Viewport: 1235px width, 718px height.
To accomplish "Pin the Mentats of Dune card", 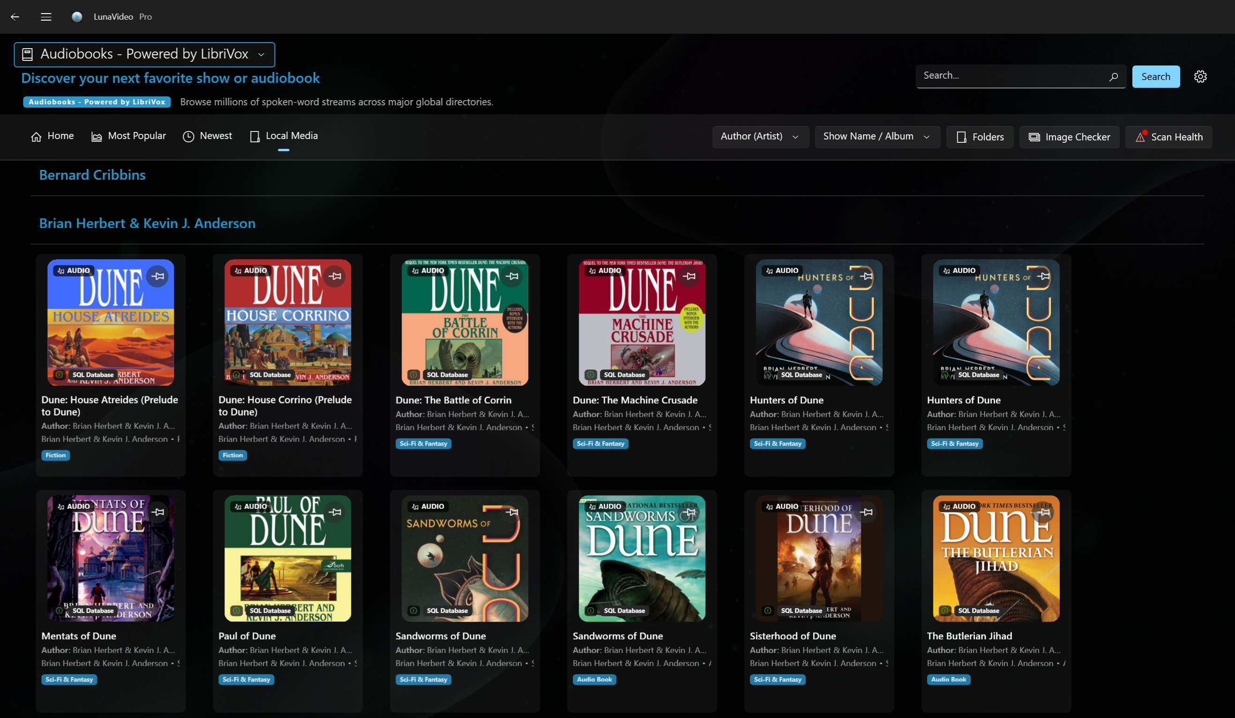I will click(x=158, y=513).
